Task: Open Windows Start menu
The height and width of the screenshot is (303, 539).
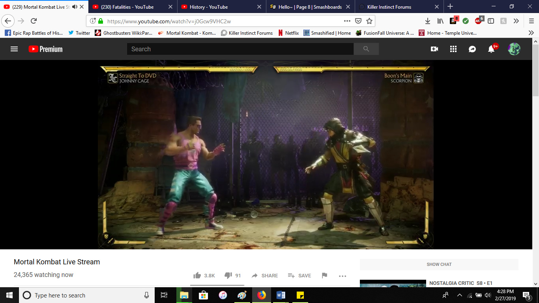Action: 9,295
